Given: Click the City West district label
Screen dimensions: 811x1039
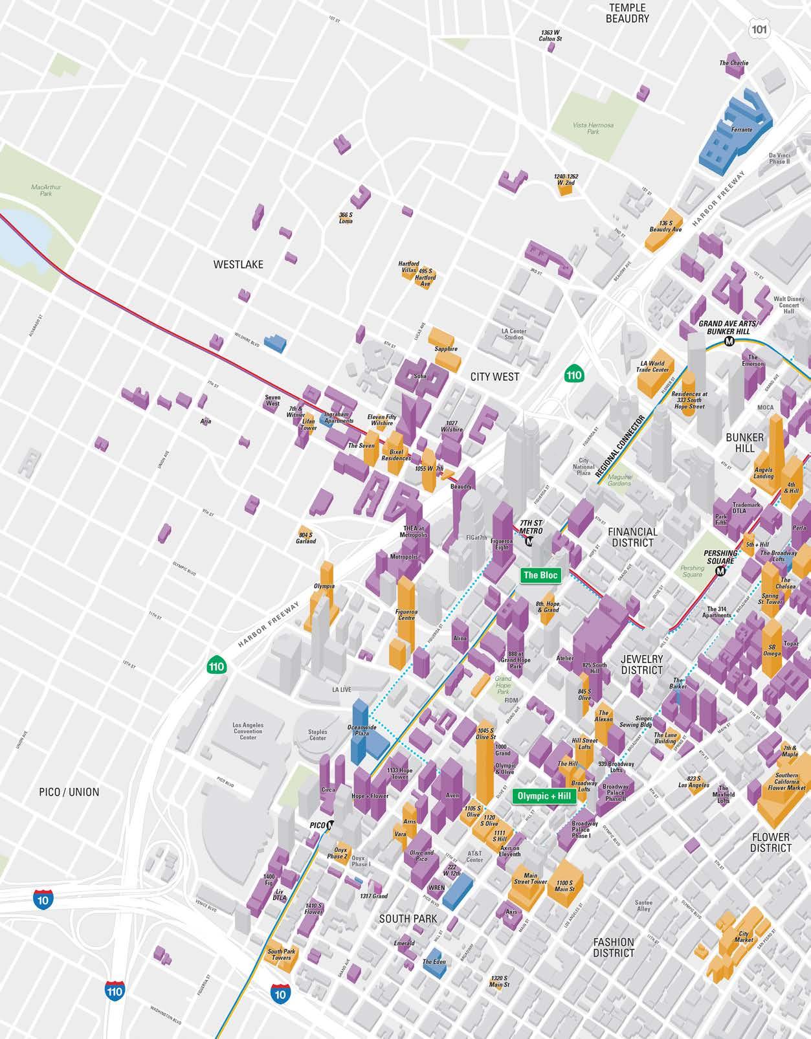Looking at the screenshot, I should pos(495,376).
